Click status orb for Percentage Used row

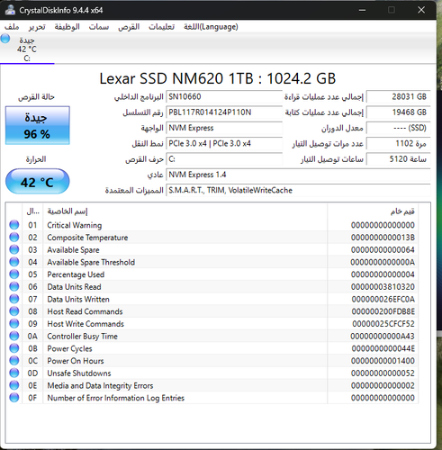pyautogui.click(x=14, y=274)
